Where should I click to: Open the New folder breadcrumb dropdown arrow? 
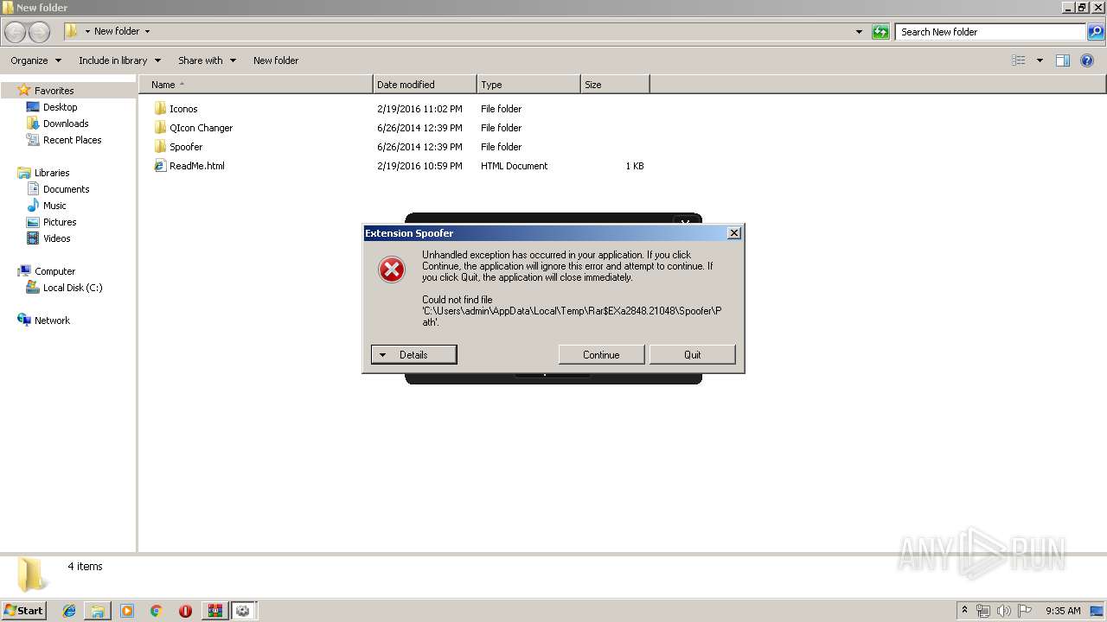click(x=147, y=32)
